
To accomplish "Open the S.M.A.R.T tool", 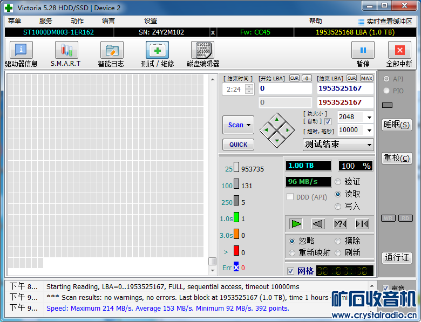I will click(66, 50).
